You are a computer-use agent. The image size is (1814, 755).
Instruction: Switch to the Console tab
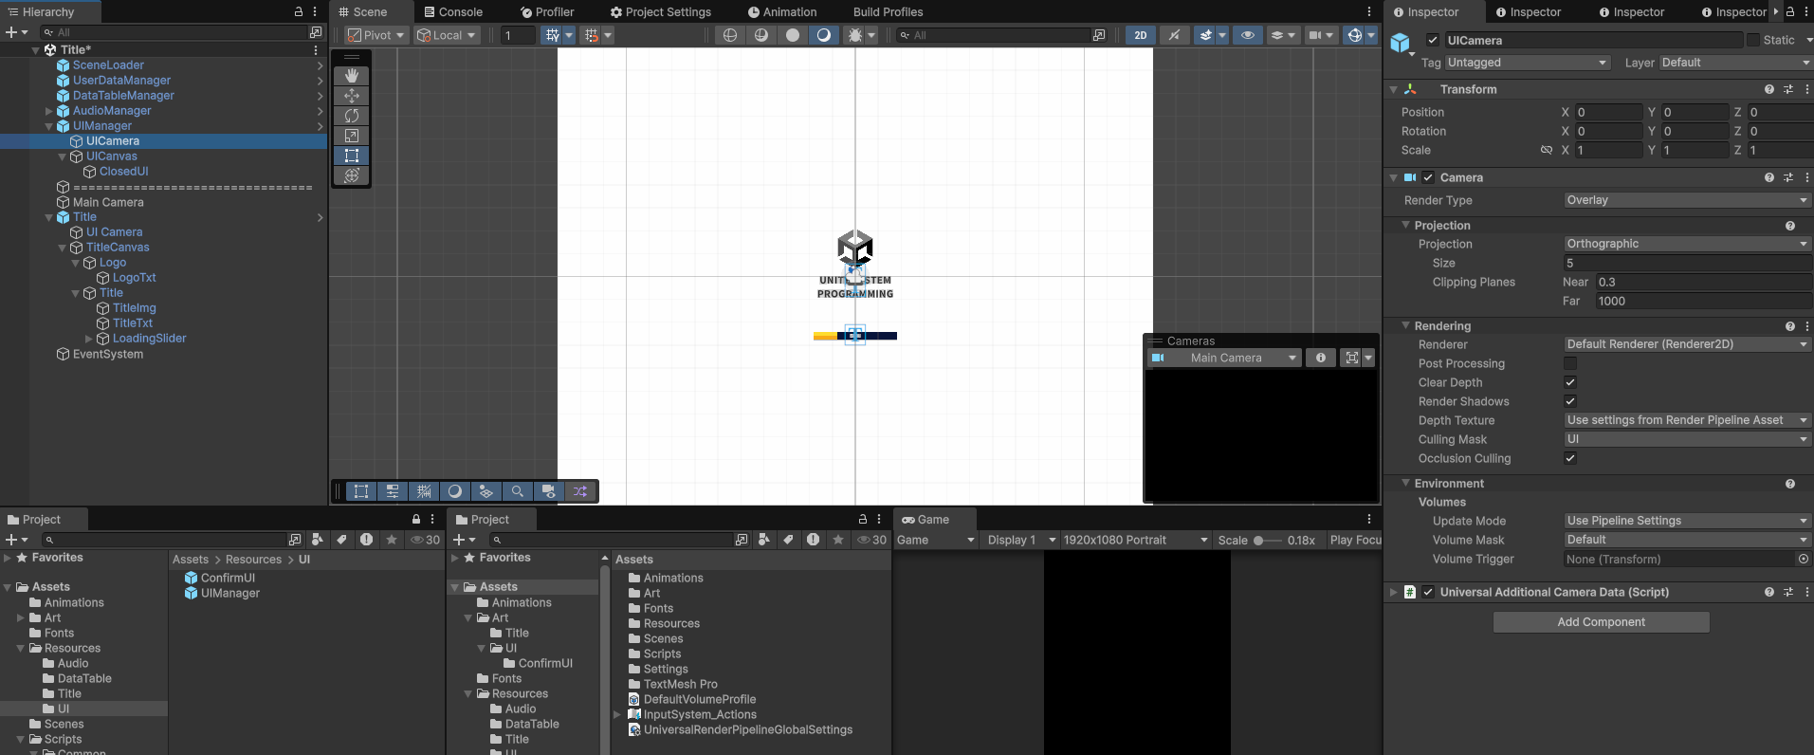[453, 12]
